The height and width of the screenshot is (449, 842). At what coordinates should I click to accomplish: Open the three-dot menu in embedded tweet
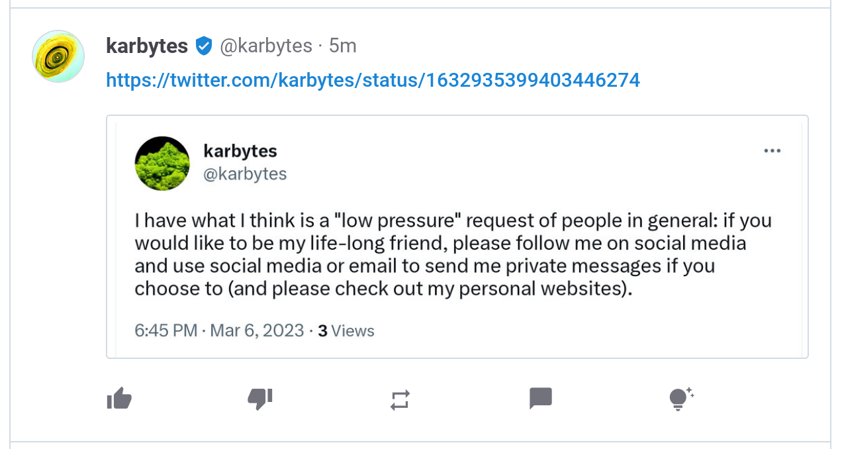[x=772, y=151]
